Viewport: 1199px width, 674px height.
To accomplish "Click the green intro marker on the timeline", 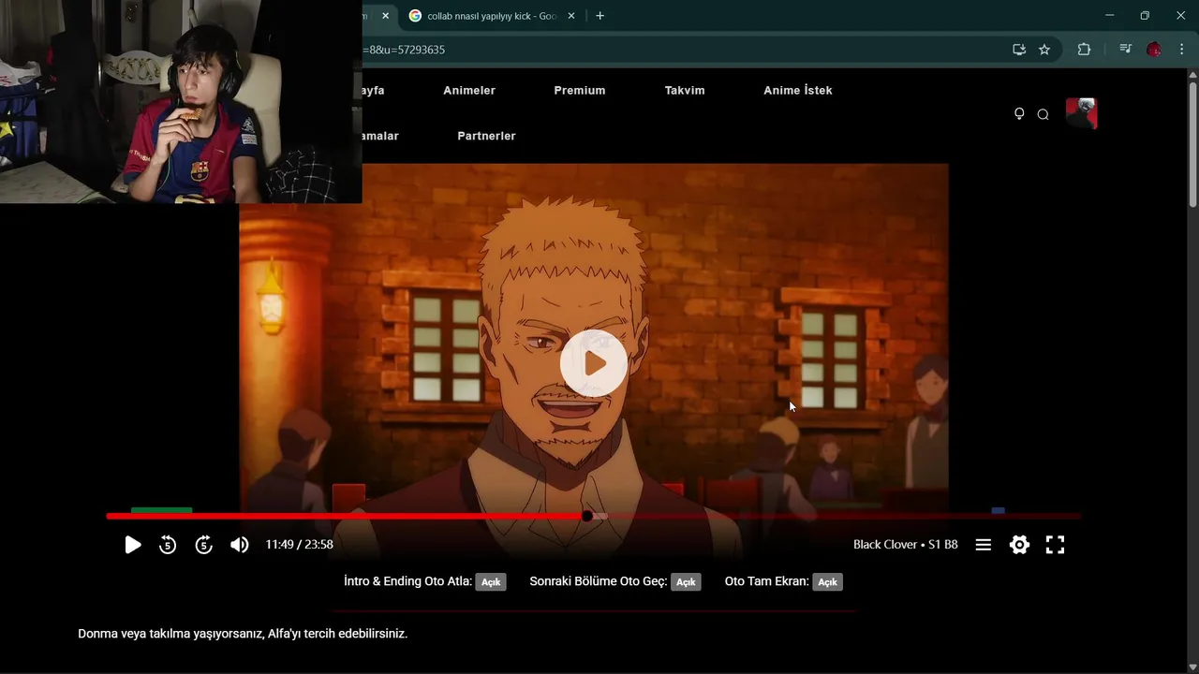I will point(161,510).
